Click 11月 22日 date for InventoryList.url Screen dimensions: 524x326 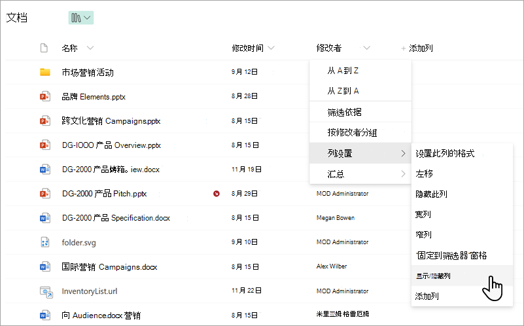click(246, 291)
